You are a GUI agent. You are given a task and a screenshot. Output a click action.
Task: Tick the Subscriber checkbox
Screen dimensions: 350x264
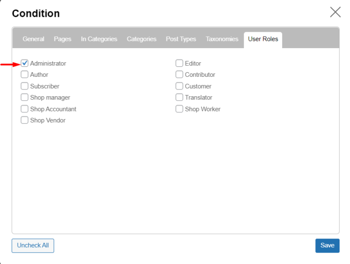(25, 86)
